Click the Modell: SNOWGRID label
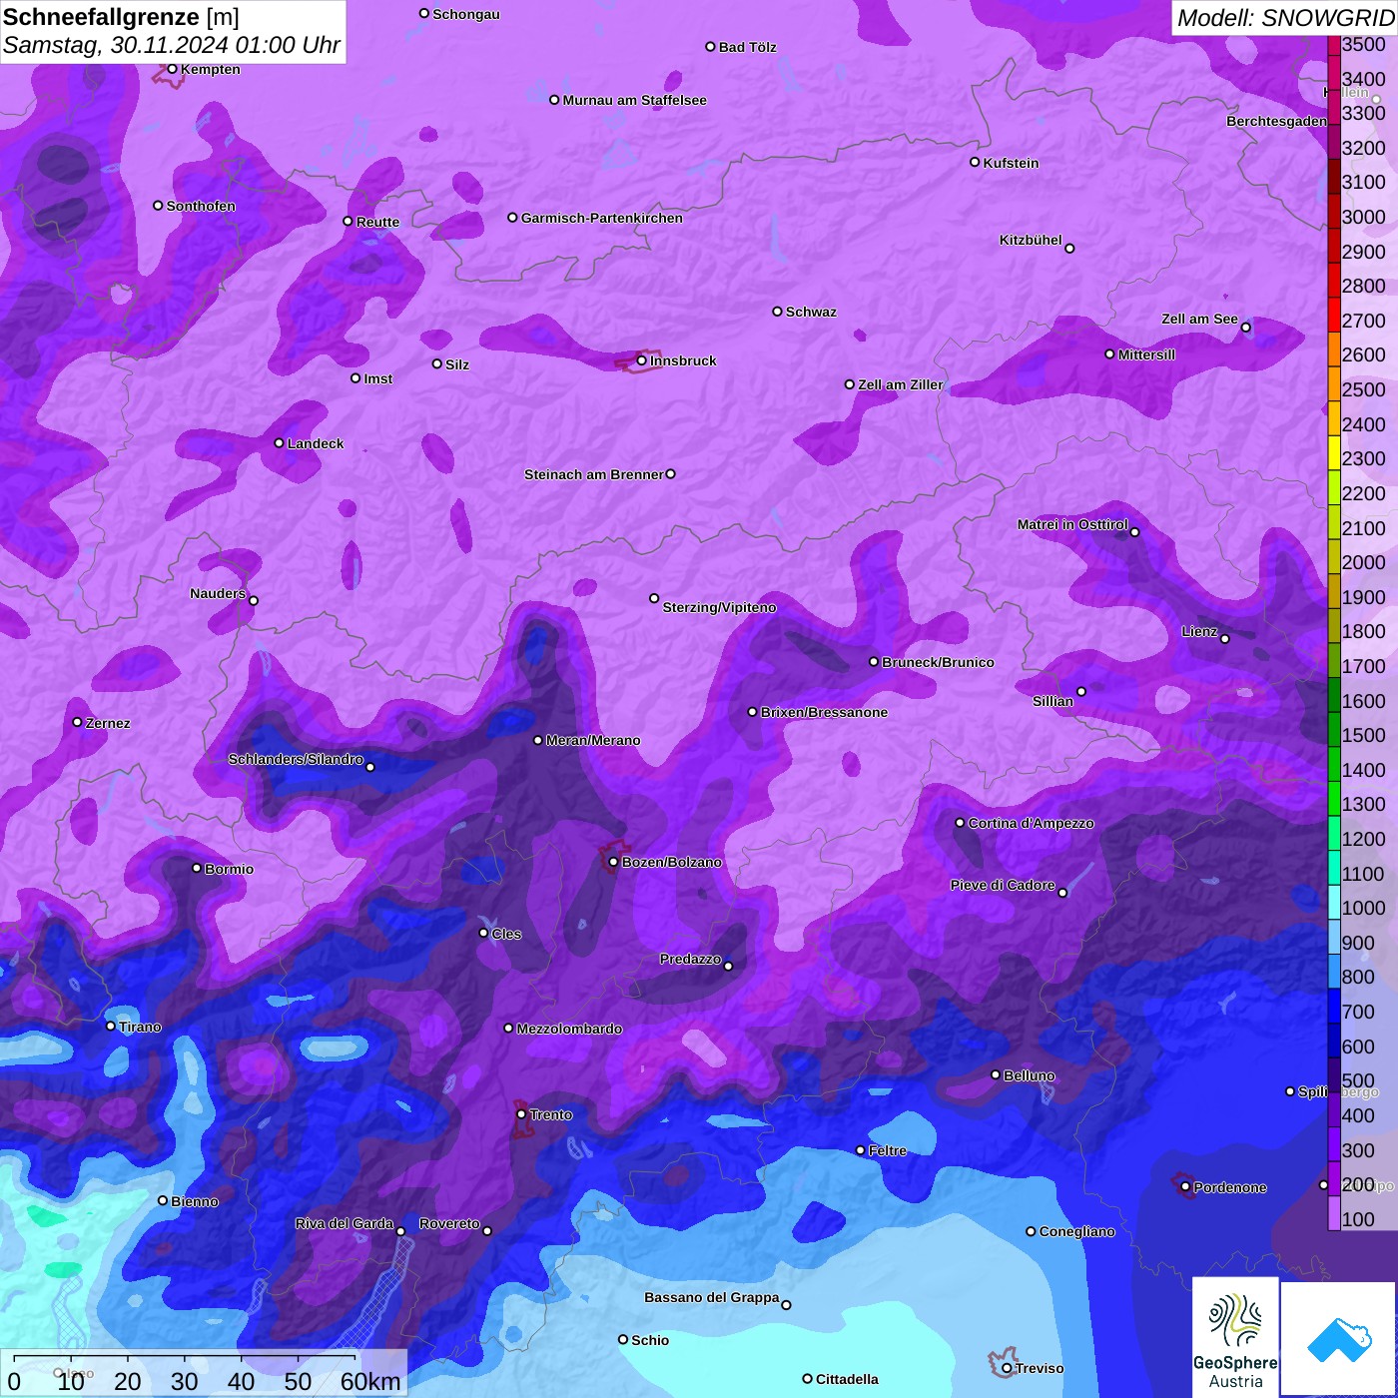Screen dimensions: 1398x1398 pyautogui.click(x=1285, y=18)
